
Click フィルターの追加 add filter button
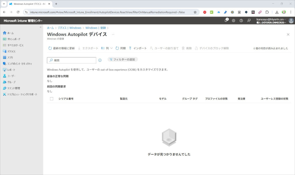click(122, 59)
